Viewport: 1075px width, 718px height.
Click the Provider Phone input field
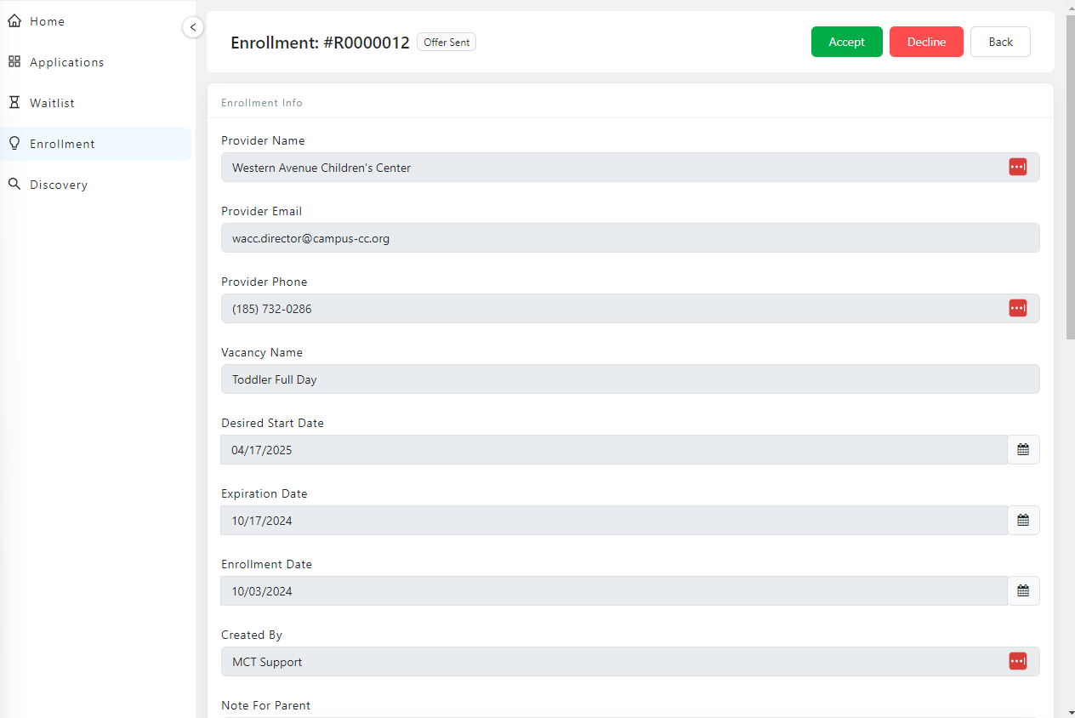pos(630,309)
